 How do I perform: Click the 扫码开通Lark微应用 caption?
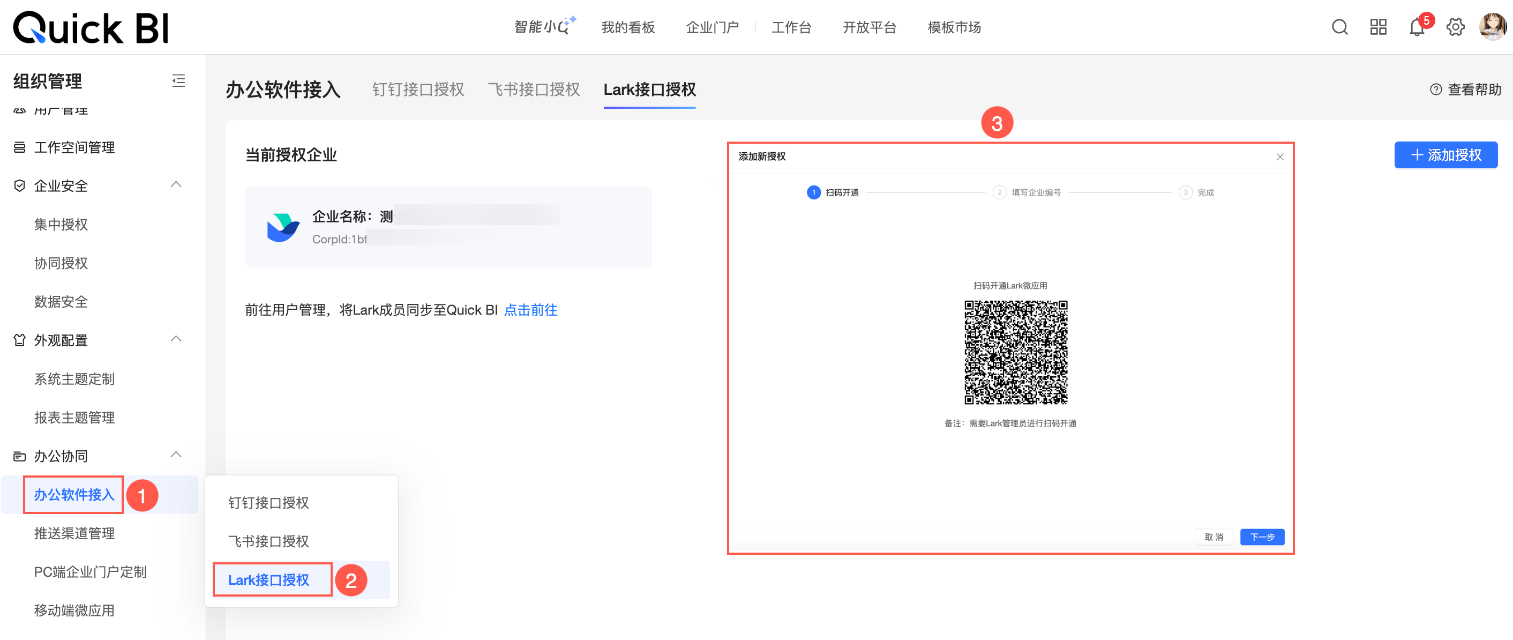[x=1010, y=286]
